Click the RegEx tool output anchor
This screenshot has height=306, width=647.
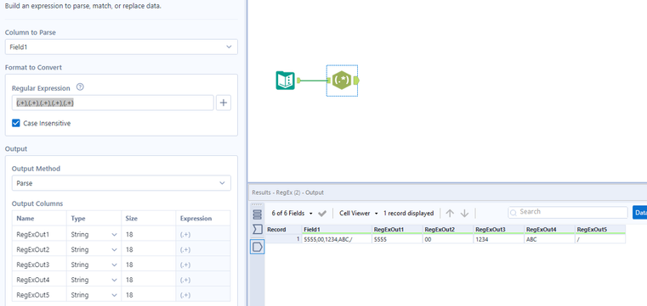coord(356,81)
